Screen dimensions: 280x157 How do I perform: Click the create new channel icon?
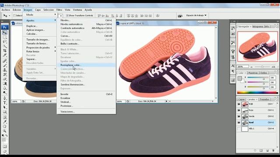click(267, 150)
